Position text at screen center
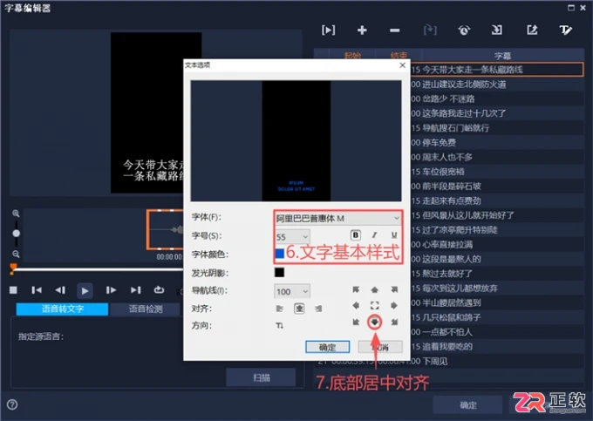593x421 pixels. [x=374, y=305]
